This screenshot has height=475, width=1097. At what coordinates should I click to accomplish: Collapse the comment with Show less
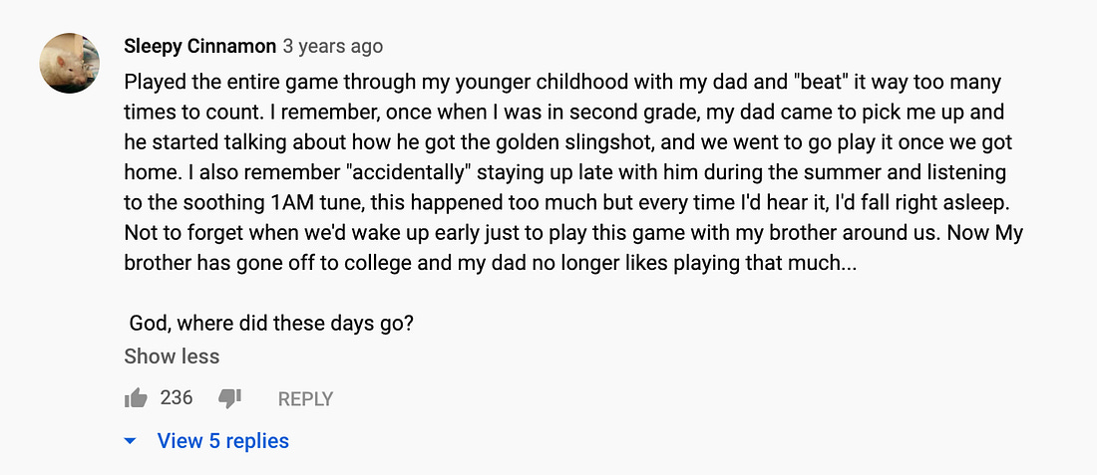[172, 356]
